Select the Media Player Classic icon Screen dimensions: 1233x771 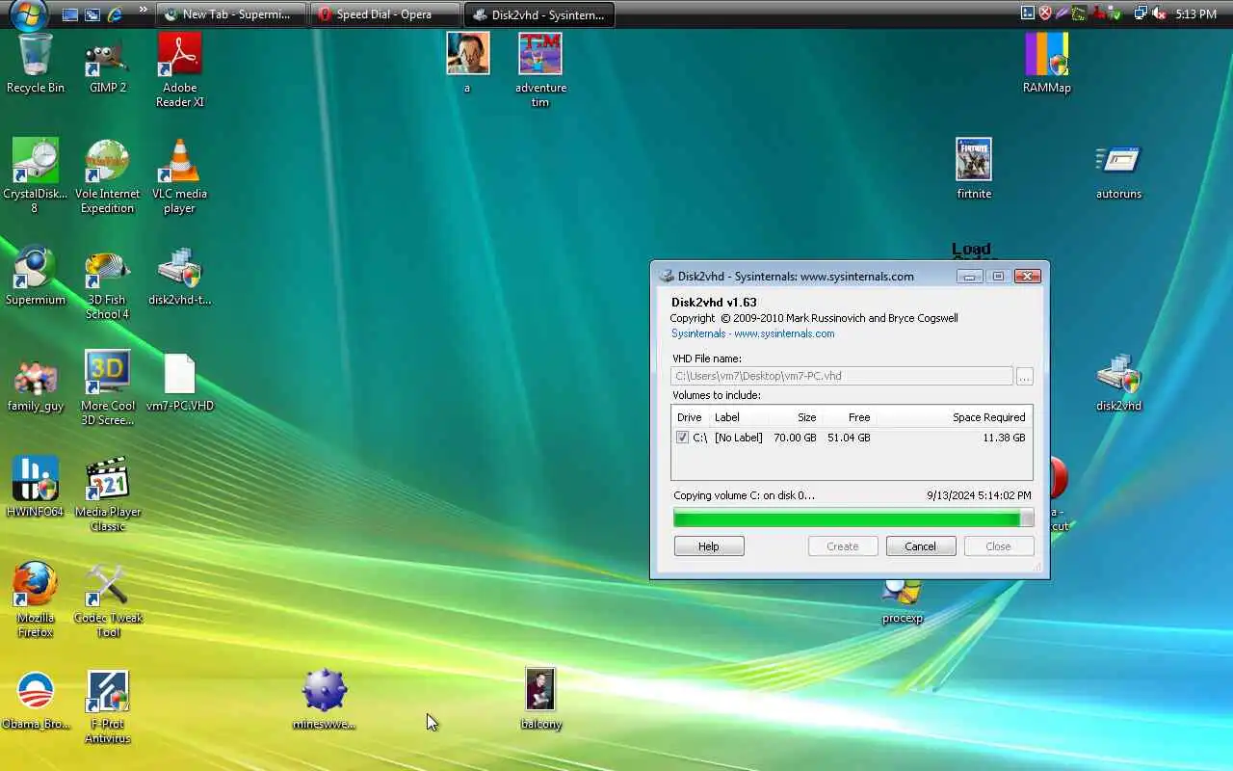[108, 493]
